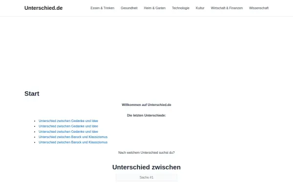Select the Technologie menu item
The height and width of the screenshot is (183, 293).
click(x=181, y=8)
